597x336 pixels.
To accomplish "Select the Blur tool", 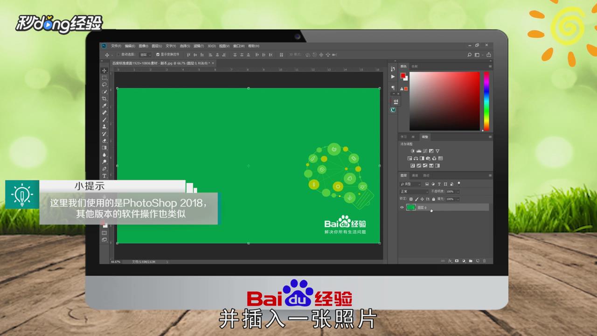I will [104, 154].
